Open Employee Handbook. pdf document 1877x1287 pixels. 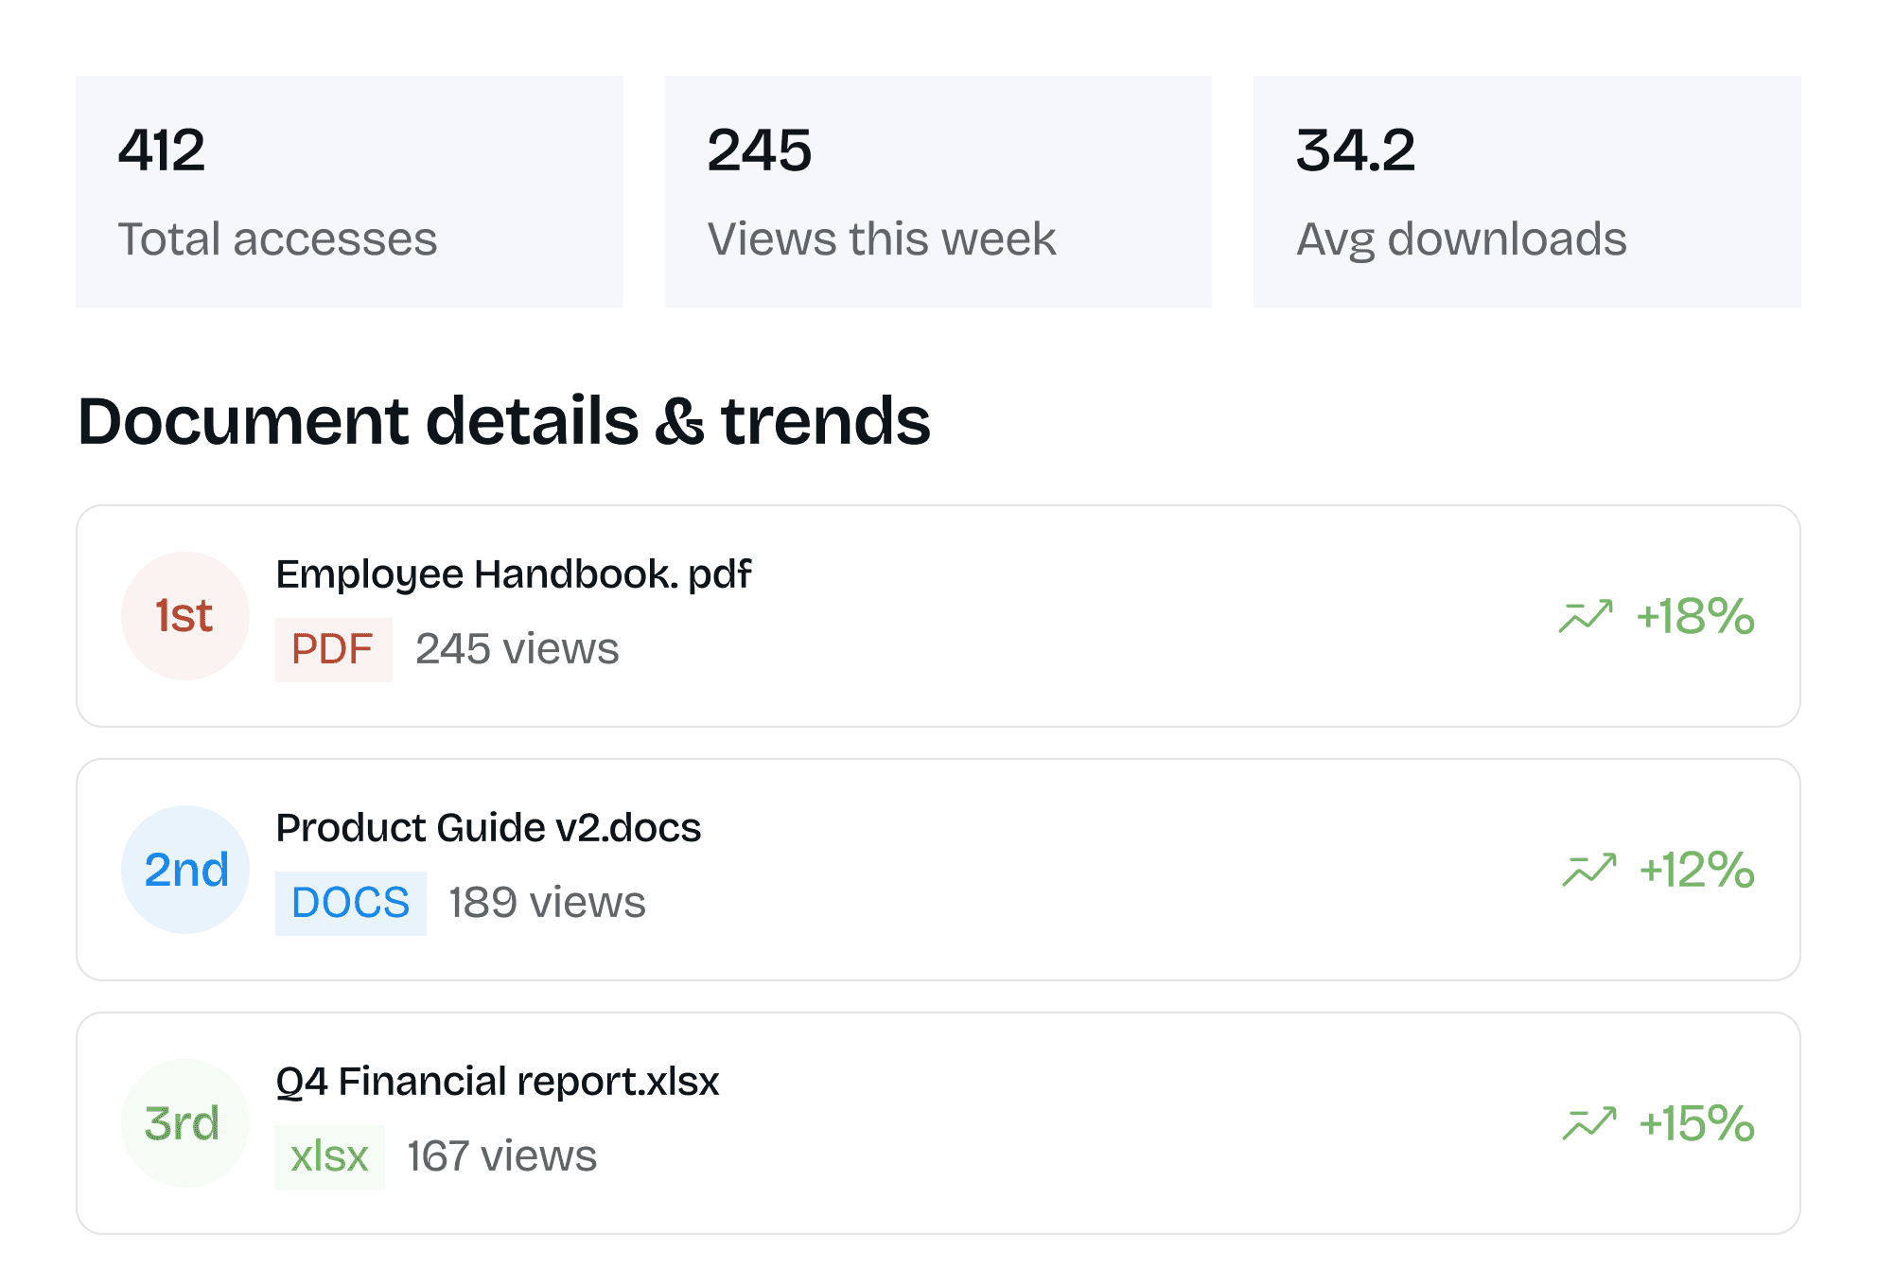point(514,574)
